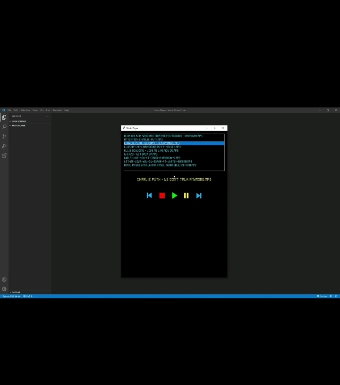Click the Explorer icon in the activity bar

[4, 117]
